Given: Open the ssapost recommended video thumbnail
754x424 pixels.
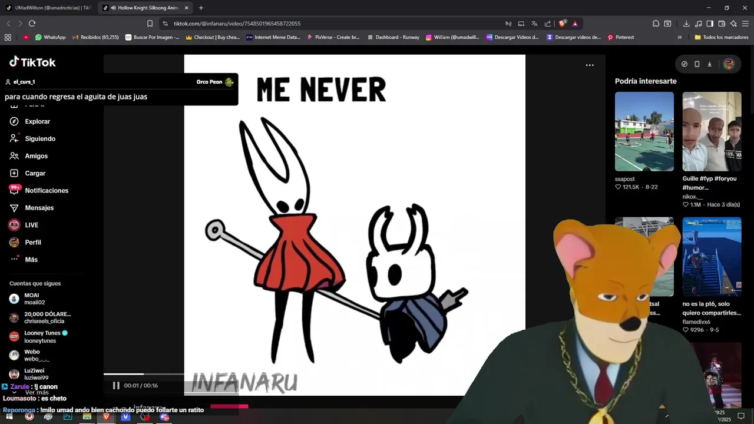Looking at the screenshot, I should pyautogui.click(x=644, y=131).
